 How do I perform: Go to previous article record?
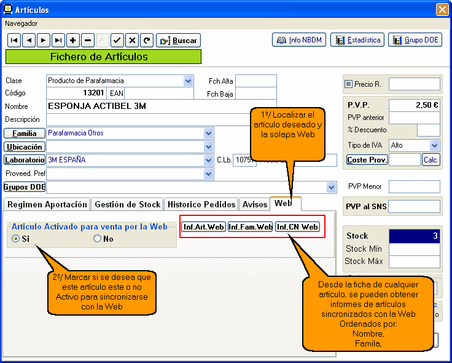(28, 41)
